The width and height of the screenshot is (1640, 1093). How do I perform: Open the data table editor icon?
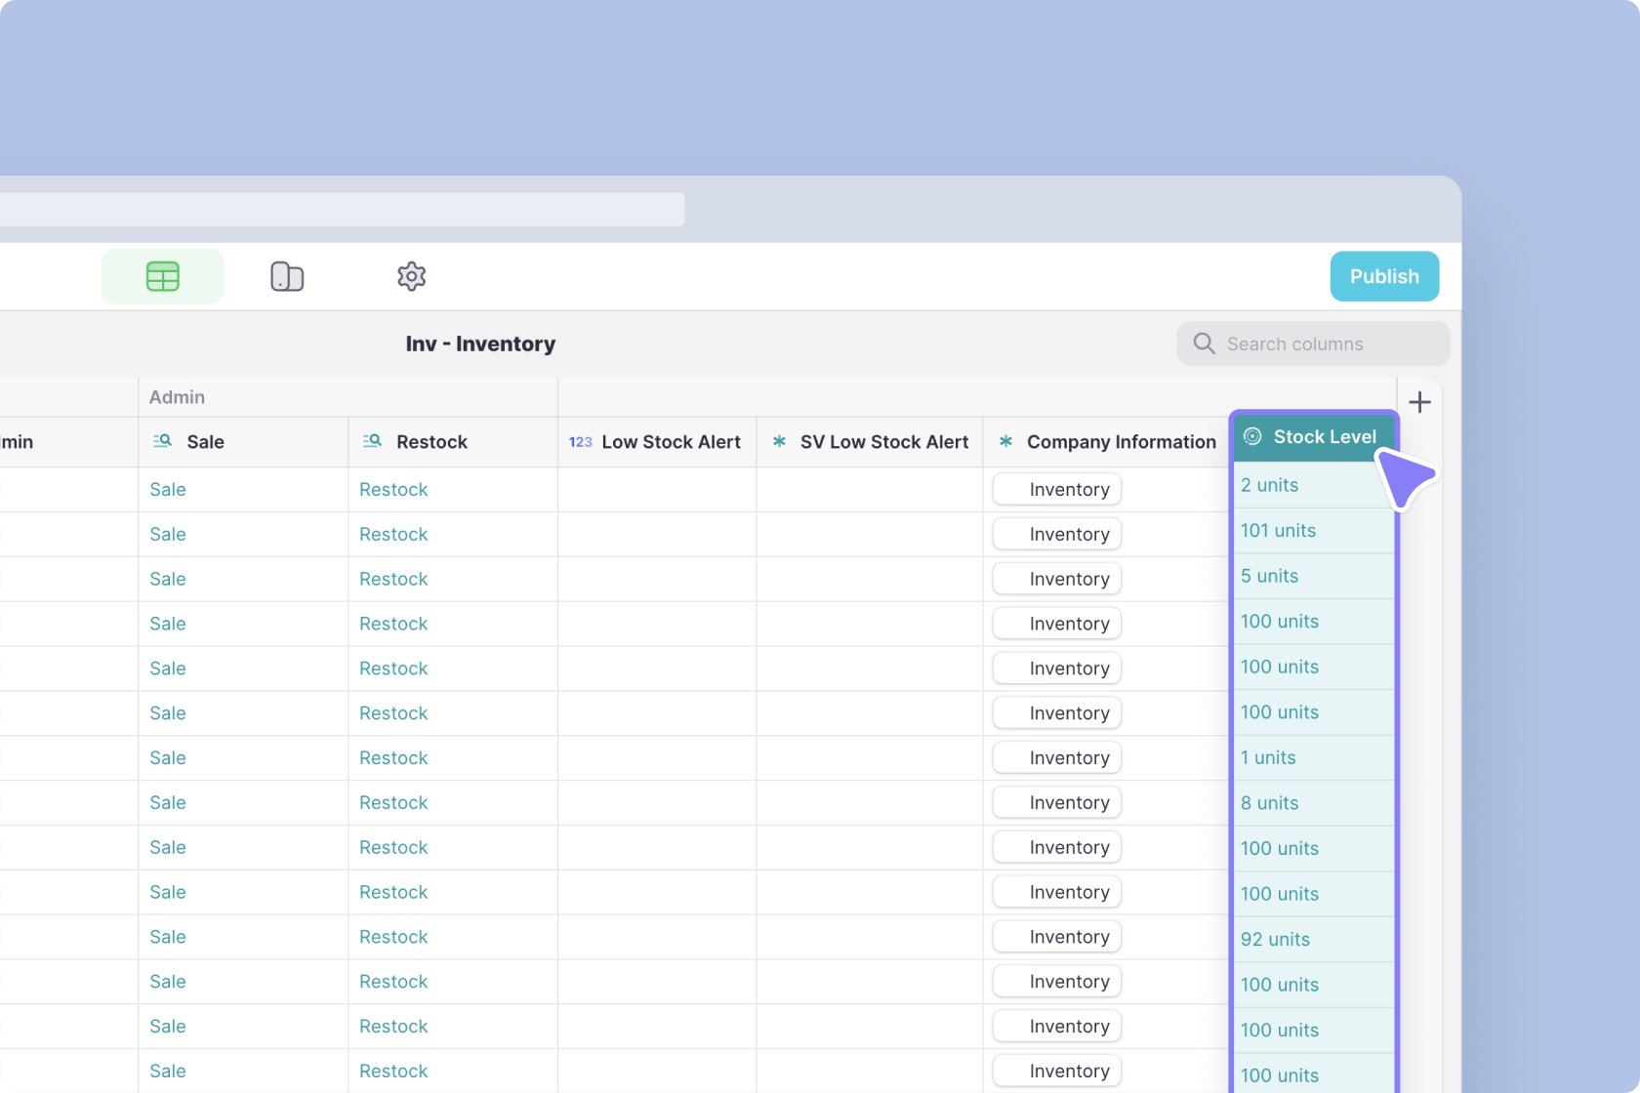pos(162,276)
